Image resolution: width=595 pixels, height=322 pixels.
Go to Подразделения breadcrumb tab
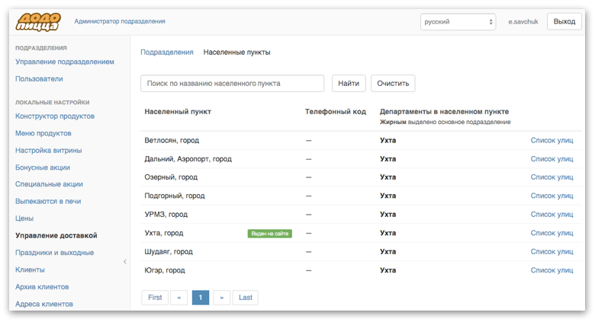[x=167, y=53]
